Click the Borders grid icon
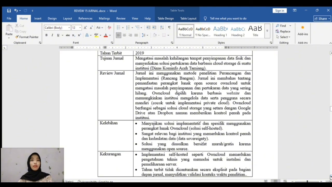This screenshot has height=187, width=332. coord(164,35)
